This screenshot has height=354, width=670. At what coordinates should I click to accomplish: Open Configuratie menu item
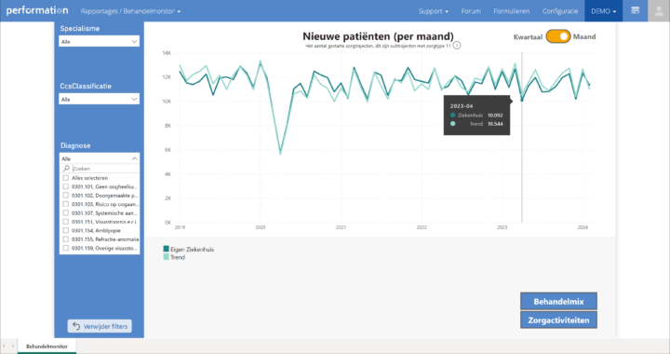pyautogui.click(x=560, y=11)
